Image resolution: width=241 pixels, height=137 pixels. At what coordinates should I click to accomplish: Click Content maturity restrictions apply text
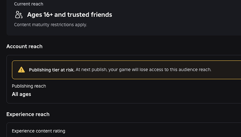pos(50,25)
